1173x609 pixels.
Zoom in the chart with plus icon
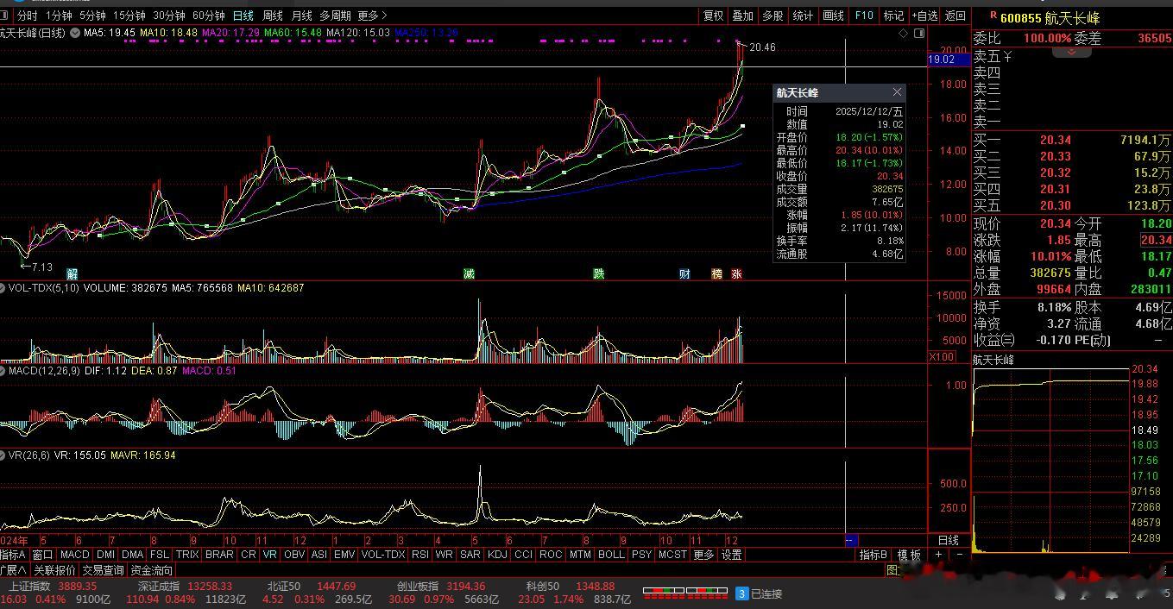pyautogui.click(x=939, y=555)
